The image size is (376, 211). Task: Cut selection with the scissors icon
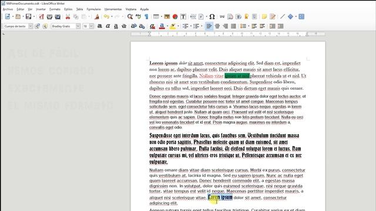coord(68,16)
